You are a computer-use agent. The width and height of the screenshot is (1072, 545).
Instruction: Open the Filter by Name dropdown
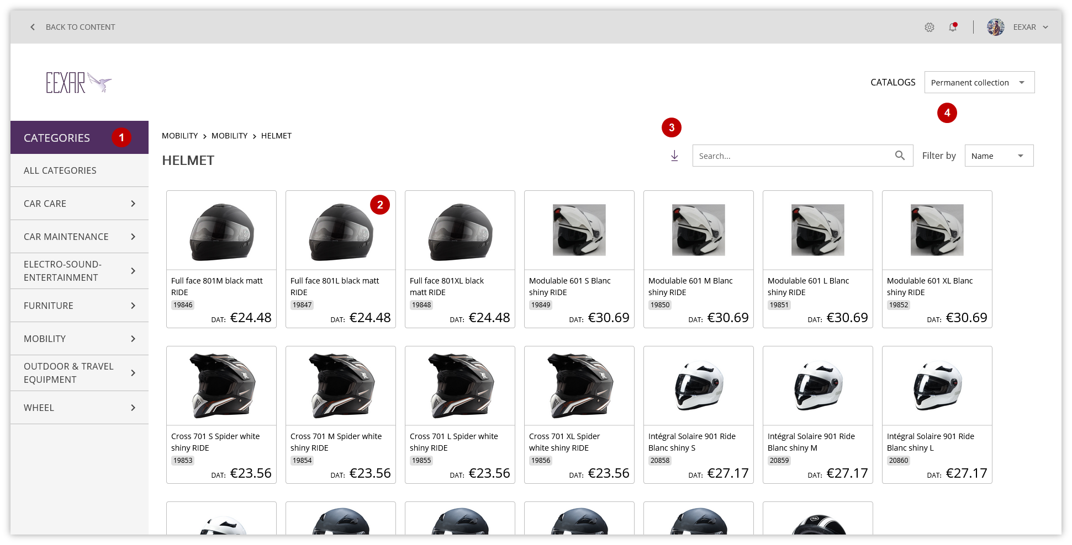pos(999,156)
